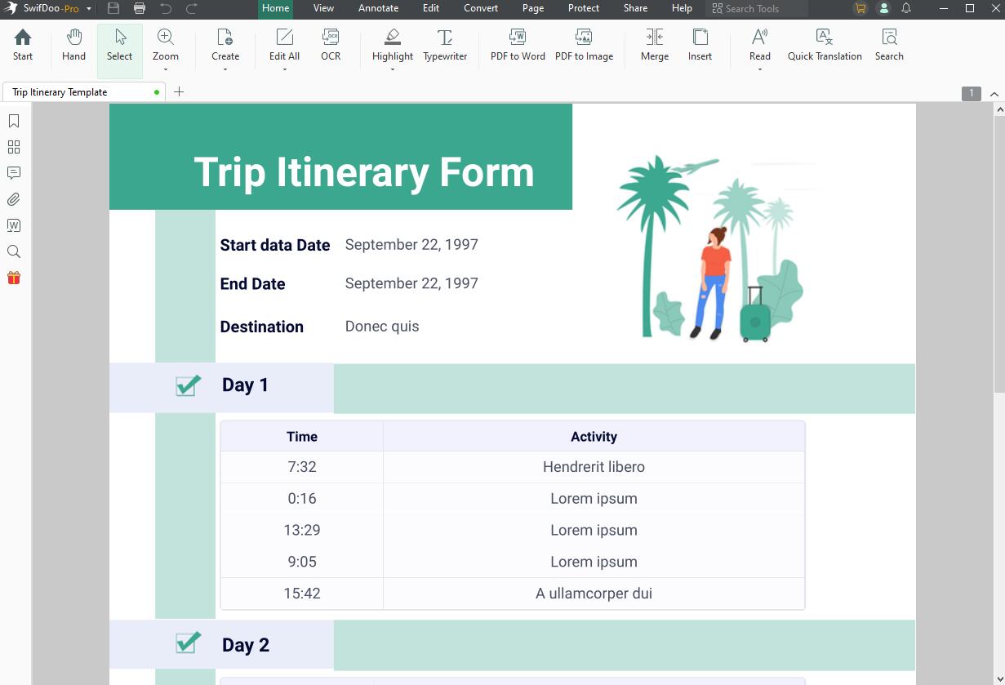Click the page number 1 indicator
This screenshot has width=1005, height=685.
(971, 93)
